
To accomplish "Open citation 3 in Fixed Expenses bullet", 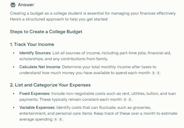I will coord(125,99).
